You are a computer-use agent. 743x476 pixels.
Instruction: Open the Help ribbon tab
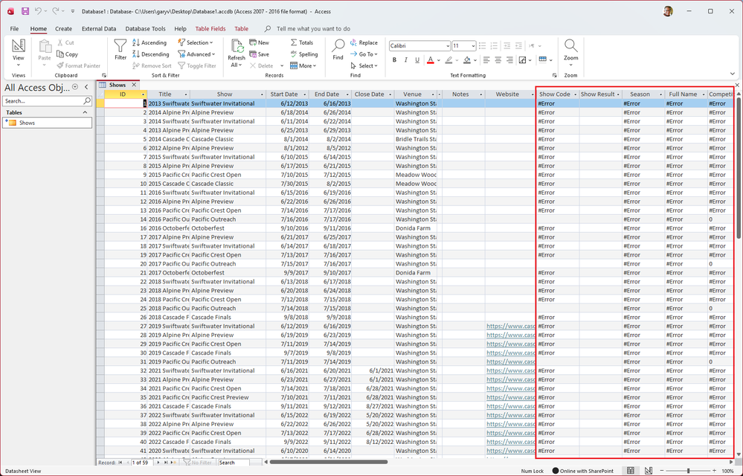coord(180,28)
